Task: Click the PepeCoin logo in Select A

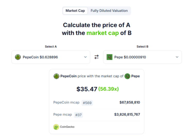Action: pyautogui.click(x=18, y=57)
